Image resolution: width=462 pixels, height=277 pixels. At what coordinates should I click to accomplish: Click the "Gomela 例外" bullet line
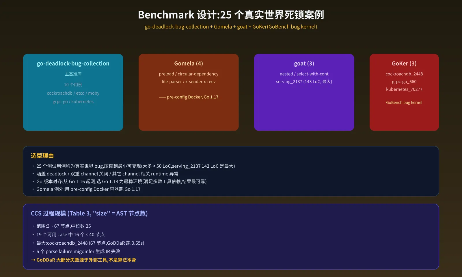point(86,189)
